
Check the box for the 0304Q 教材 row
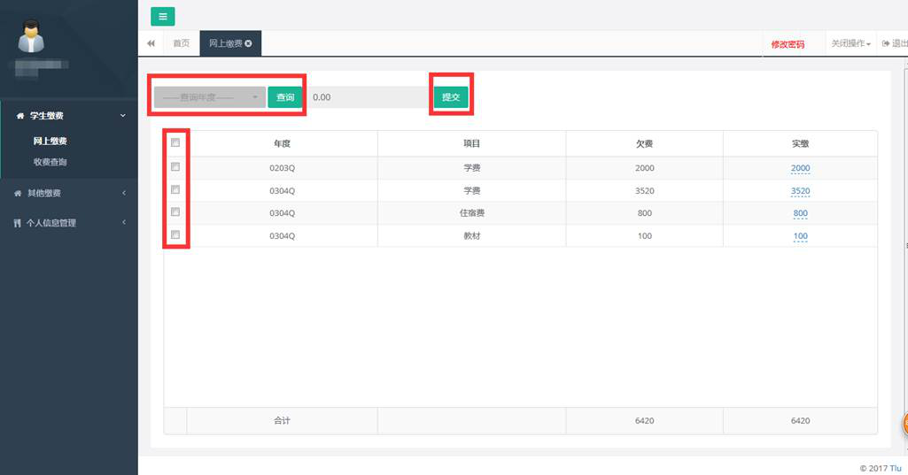click(x=175, y=235)
